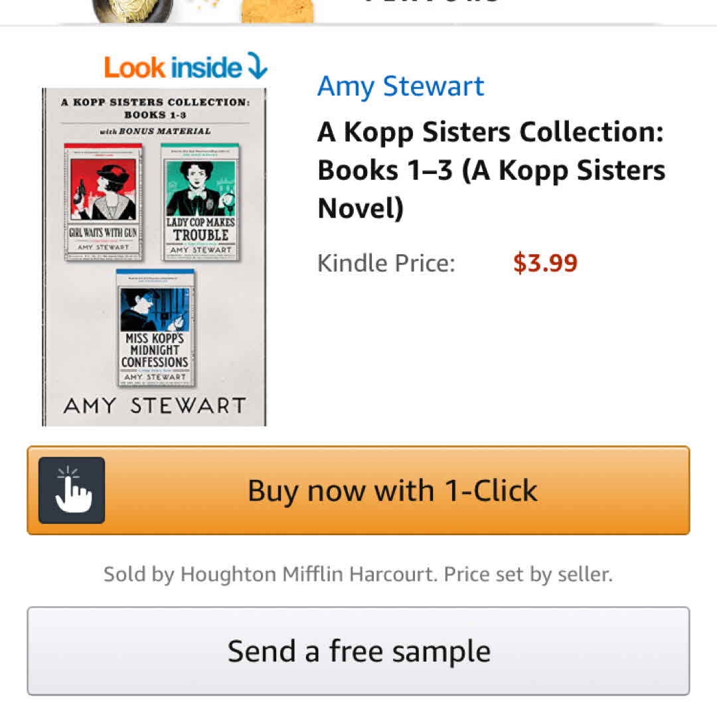Tap the cover heading 'A Kopp Sisters Collection'
The height and width of the screenshot is (717, 717).
coord(155,108)
